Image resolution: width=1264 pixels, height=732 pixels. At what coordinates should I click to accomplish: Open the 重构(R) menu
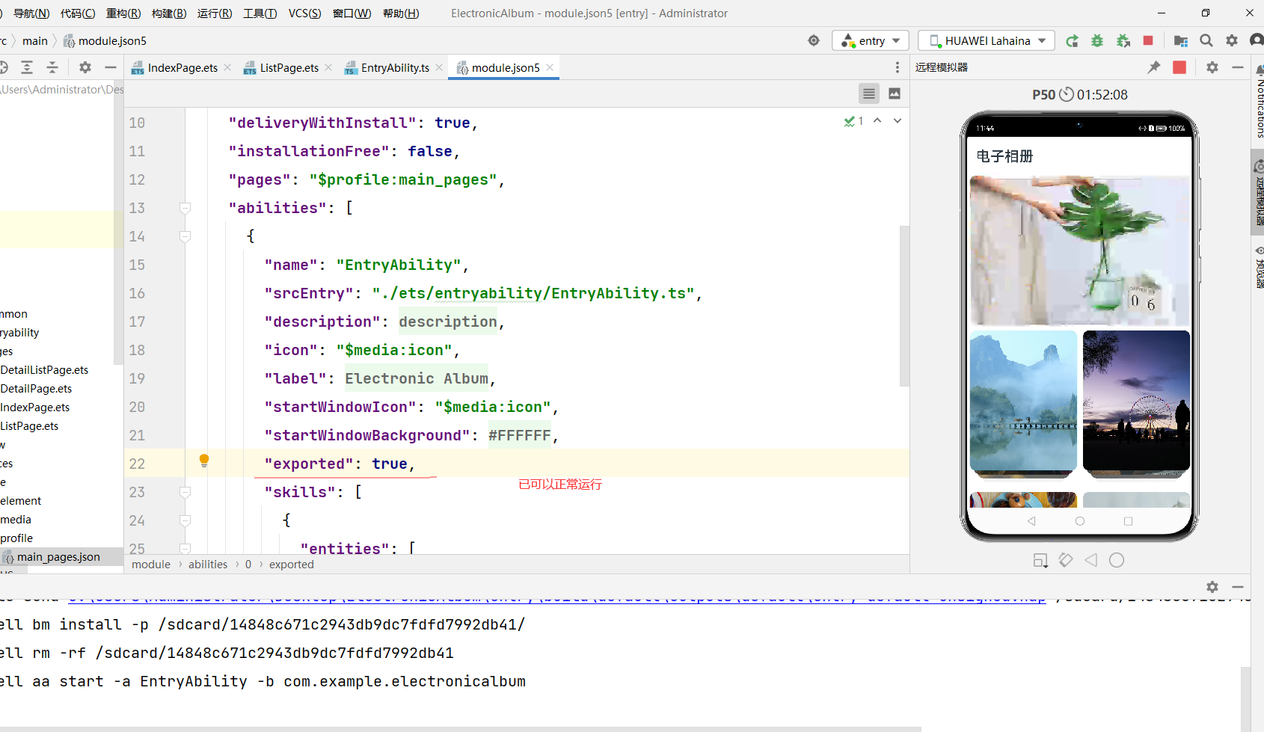tap(123, 13)
